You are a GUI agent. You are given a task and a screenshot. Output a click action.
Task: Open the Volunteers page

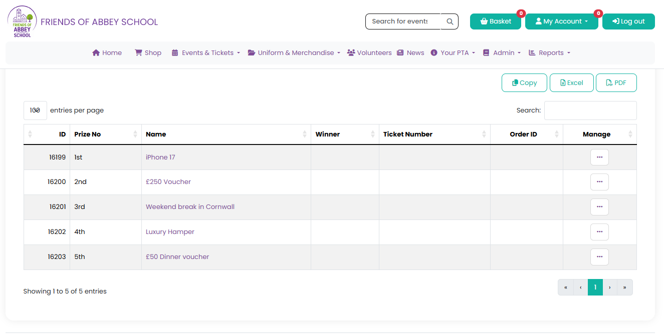pos(369,52)
